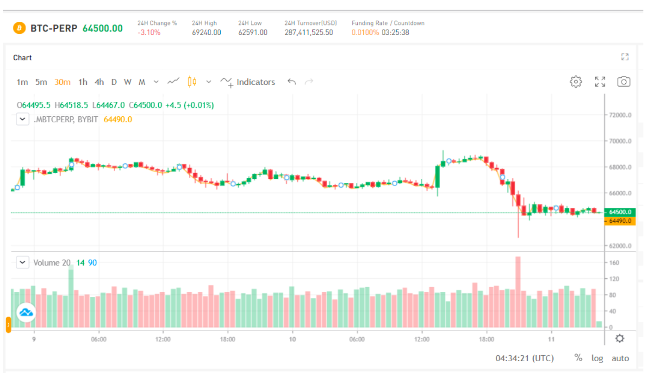Screen dimensions: 648x376
Task: Enter fullscreen chart mode icon
Action: tap(600, 82)
